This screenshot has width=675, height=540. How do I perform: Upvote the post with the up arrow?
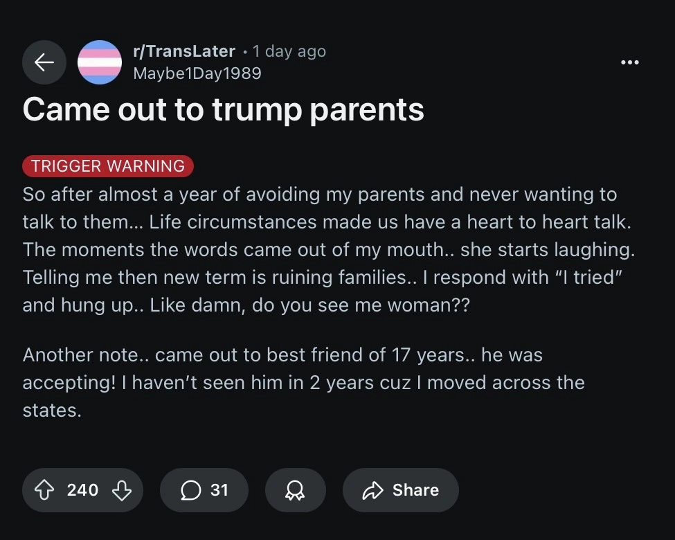[44, 490]
